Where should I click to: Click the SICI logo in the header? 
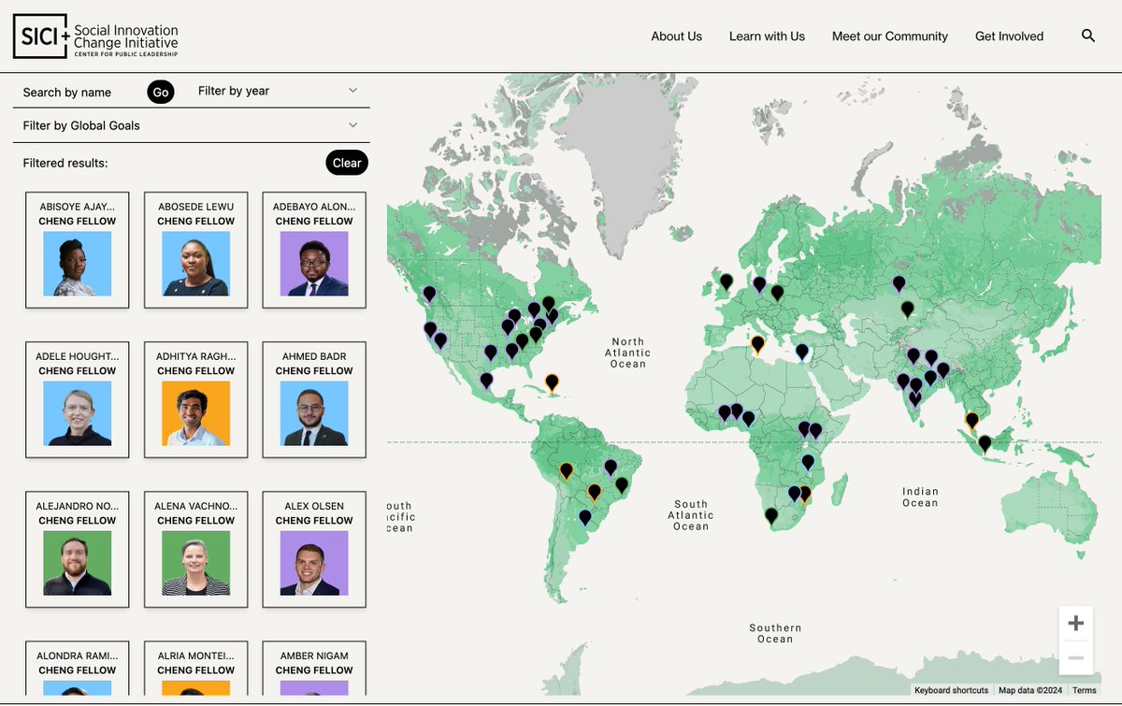click(x=94, y=36)
